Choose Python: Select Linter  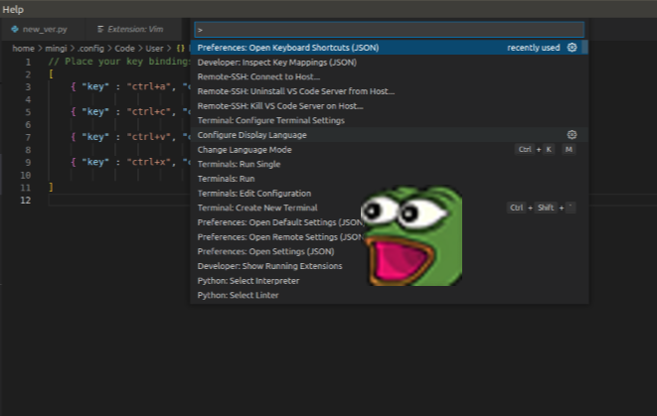coord(390,295)
